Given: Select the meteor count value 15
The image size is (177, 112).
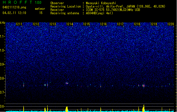Looking at the screenshot, I should click(x=41, y=13).
